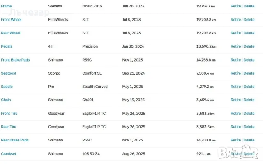Image resolution: width=263 pixels, height=164 pixels.
Task: Open the Rear Brake Pads link
Action: (15, 140)
